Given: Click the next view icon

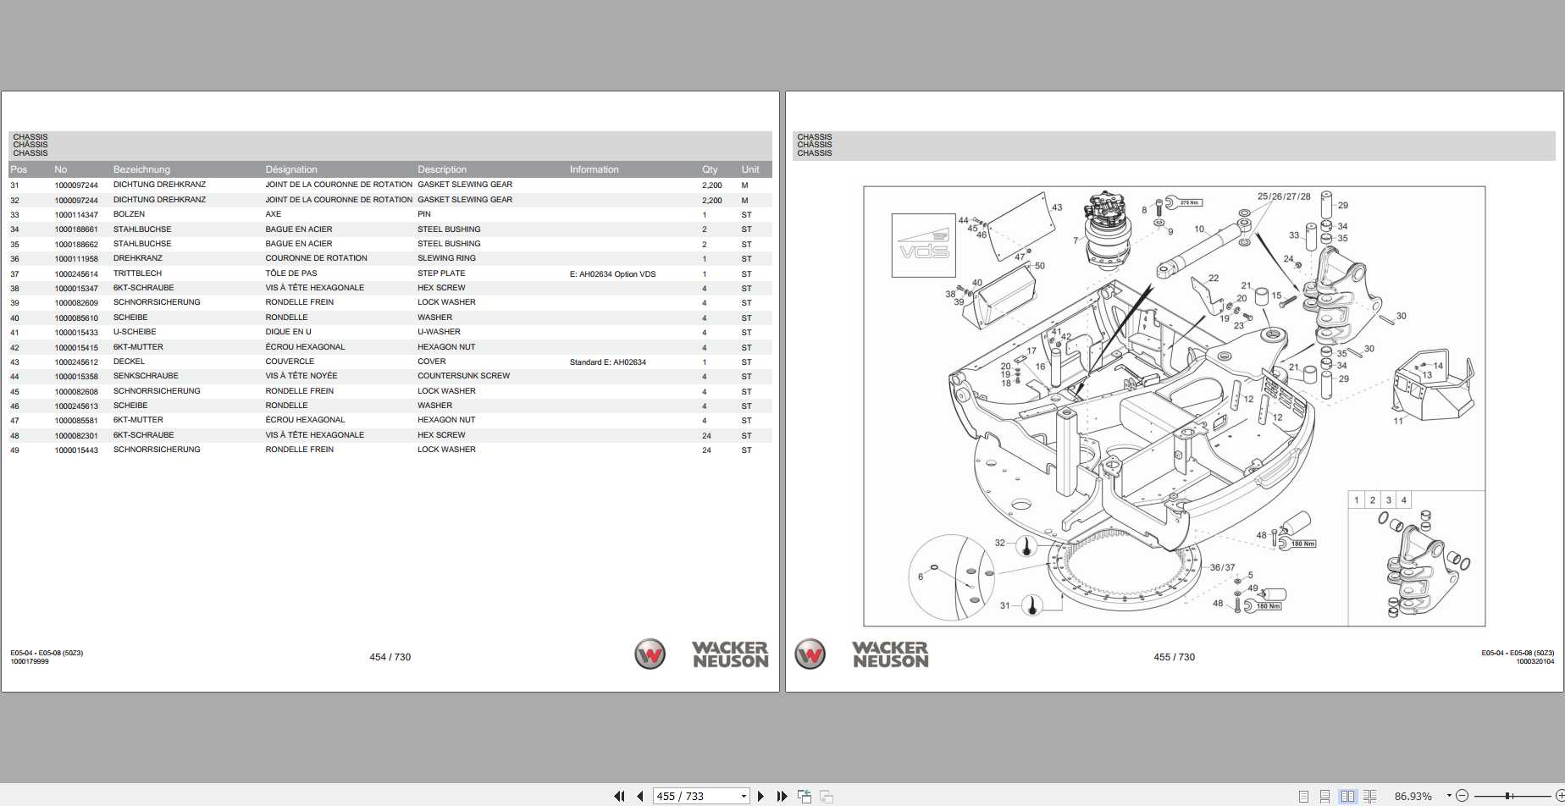Looking at the screenshot, I should click(827, 796).
